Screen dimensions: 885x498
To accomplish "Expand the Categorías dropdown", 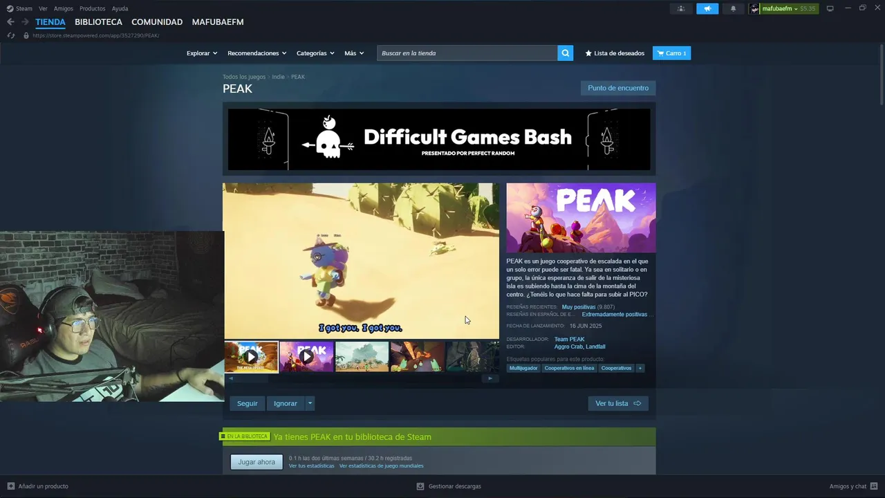I will [x=315, y=53].
